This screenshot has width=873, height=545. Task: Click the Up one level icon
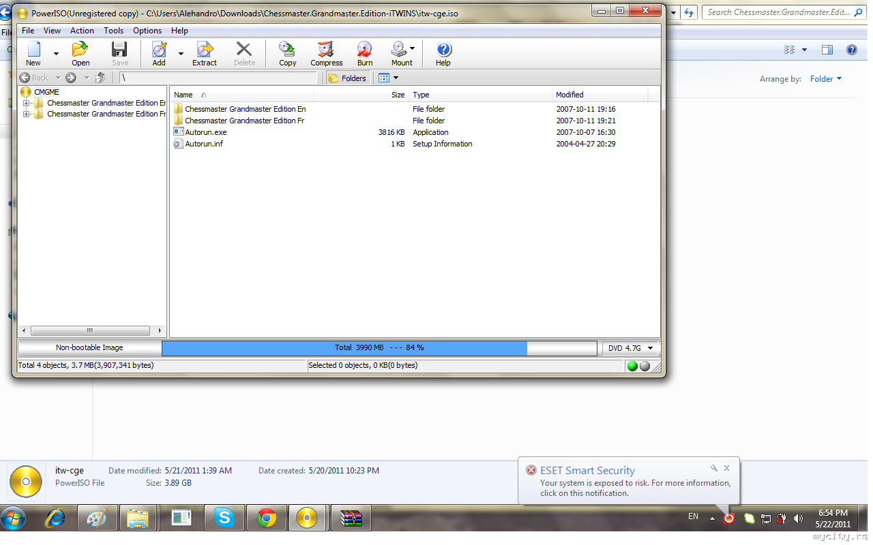(x=100, y=78)
